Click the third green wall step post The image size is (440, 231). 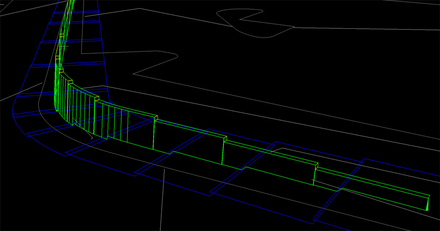click(x=314, y=176)
